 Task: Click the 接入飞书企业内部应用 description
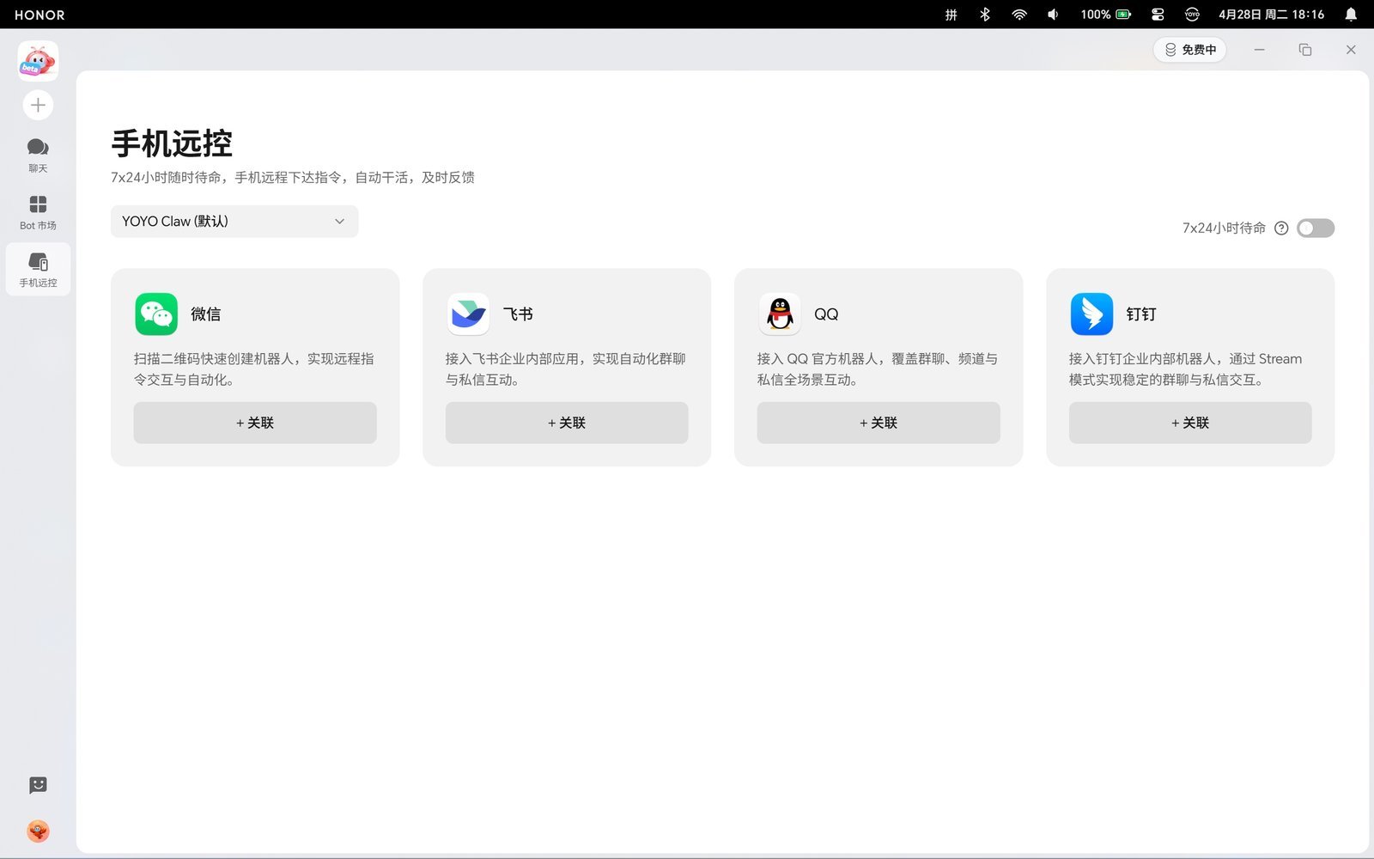coord(566,369)
